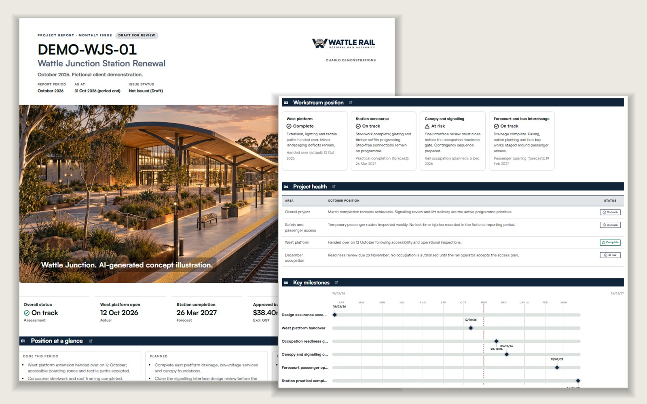The width and height of the screenshot is (647, 404).
Task: Click the On track check icon in Forecourt card
Action: [496, 126]
